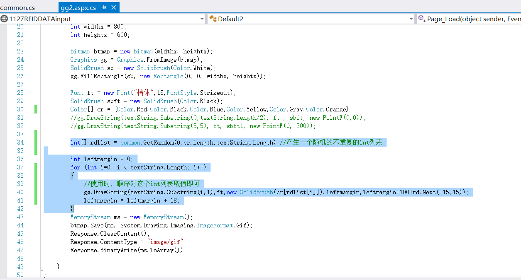Select line 34 via its line number
The width and height of the screenshot is (521, 280).
tap(20, 142)
